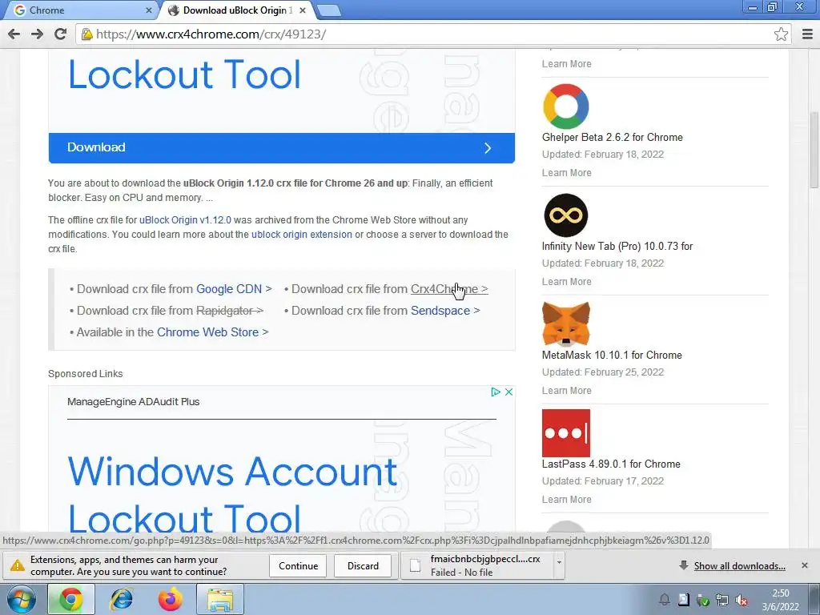Image resolution: width=820 pixels, height=615 pixels.
Task: Click Learn More under MetaMask
Action: point(566,391)
